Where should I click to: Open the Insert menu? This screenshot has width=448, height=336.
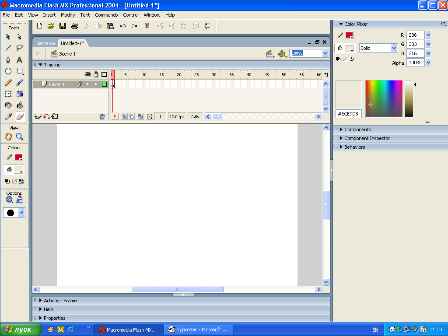[x=49, y=15]
